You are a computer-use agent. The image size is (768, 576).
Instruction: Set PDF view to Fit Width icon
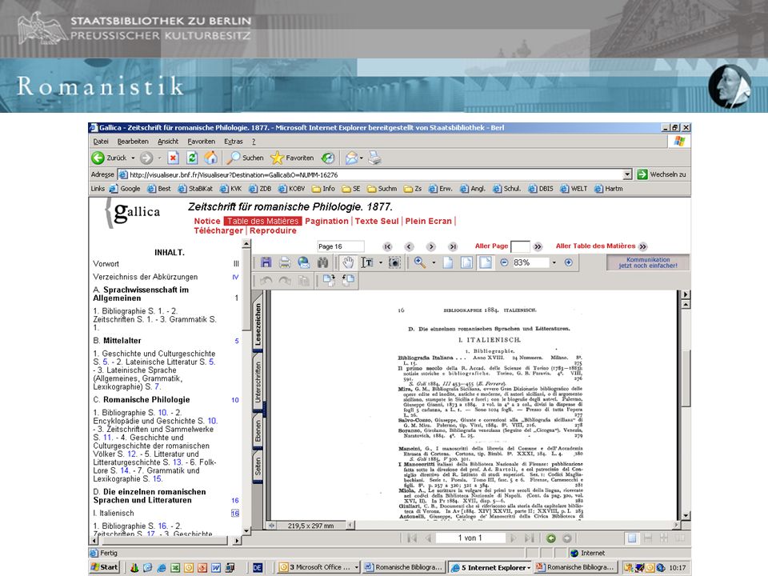tap(486, 262)
